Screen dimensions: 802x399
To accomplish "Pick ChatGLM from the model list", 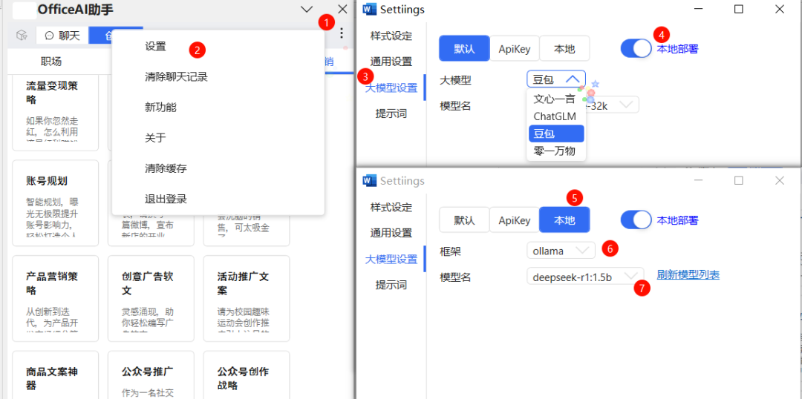I will pyautogui.click(x=555, y=116).
